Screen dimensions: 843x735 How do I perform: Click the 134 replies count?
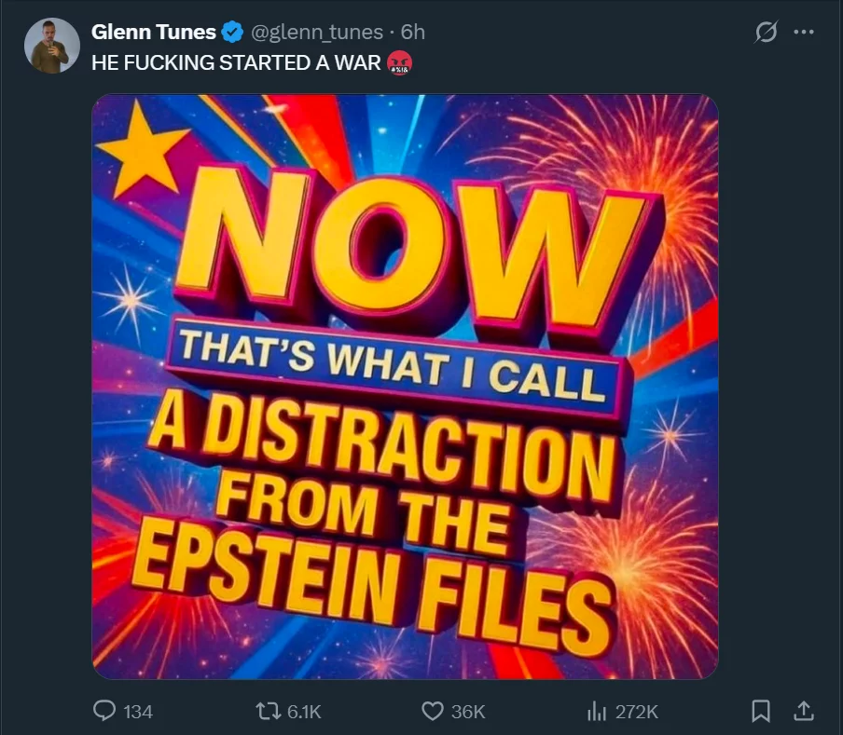(x=138, y=712)
